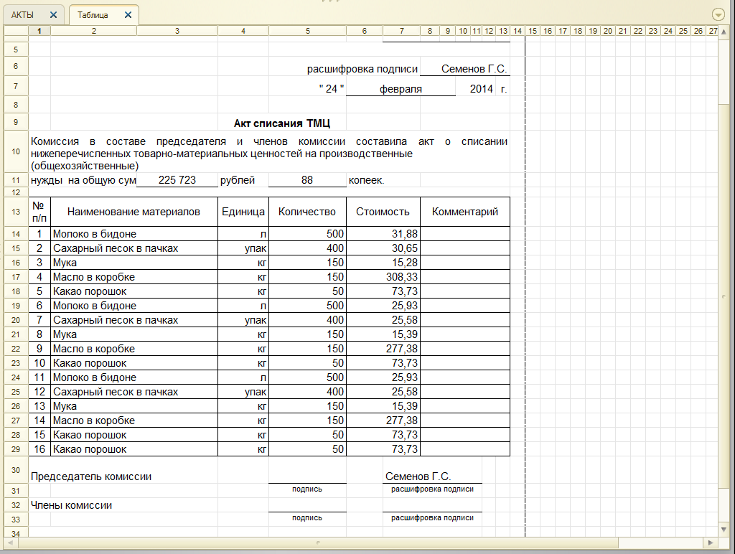Click the vertical scrollbar up arrow
This screenshot has width=735, height=554.
pyautogui.click(x=724, y=32)
